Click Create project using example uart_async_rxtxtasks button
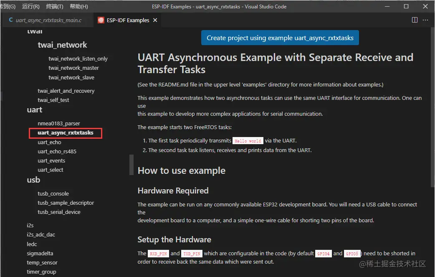Image resolution: width=435 pixels, height=277 pixels. pos(280,38)
